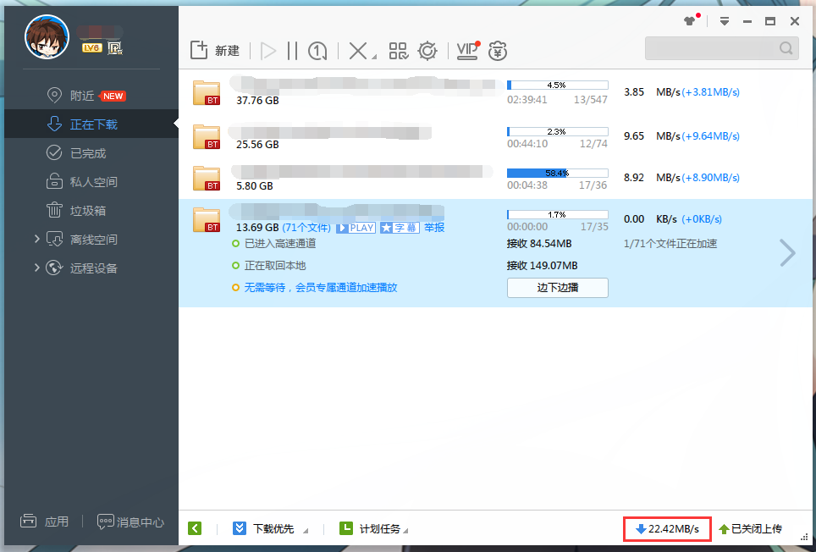Expand the 离线空间 sidebar item

(37, 240)
